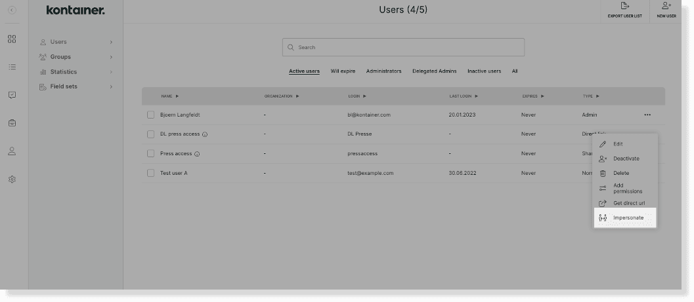This screenshot has height=302, width=694.
Task: Click the Delete trash icon in menu
Action: click(602, 174)
